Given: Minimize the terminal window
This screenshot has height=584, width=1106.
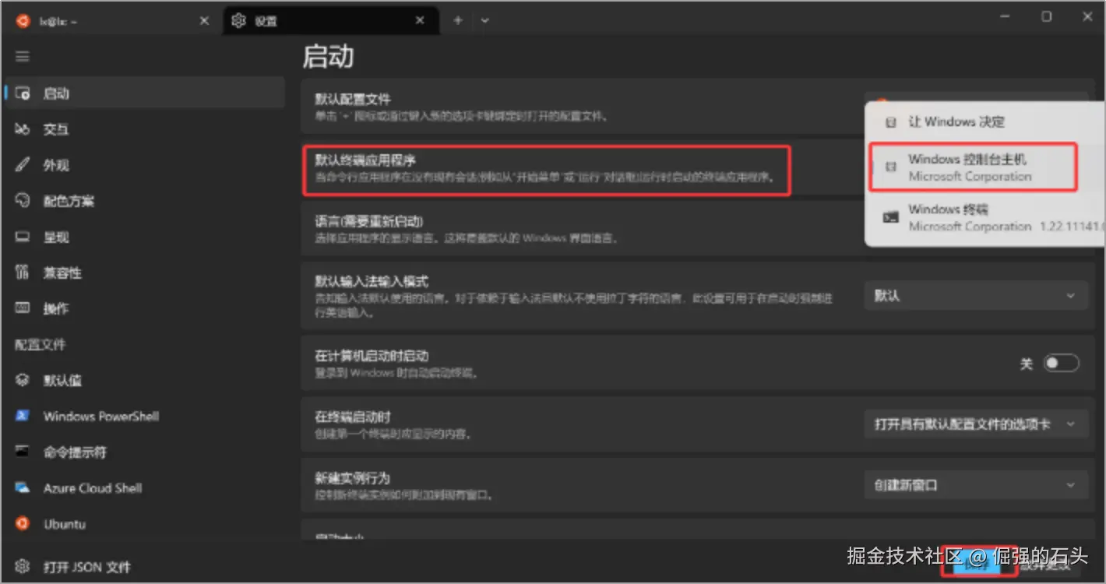Looking at the screenshot, I should click(x=1004, y=16).
